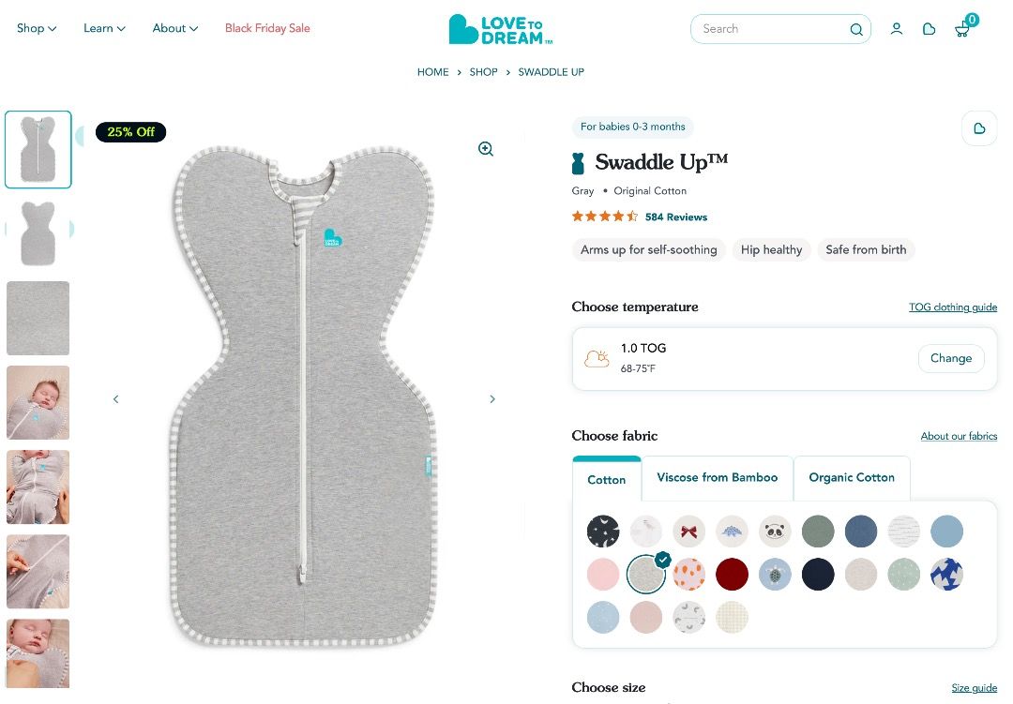Open the shopping cart icon
Viewport: 1013px width, 704px height.
(x=962, y=30)
